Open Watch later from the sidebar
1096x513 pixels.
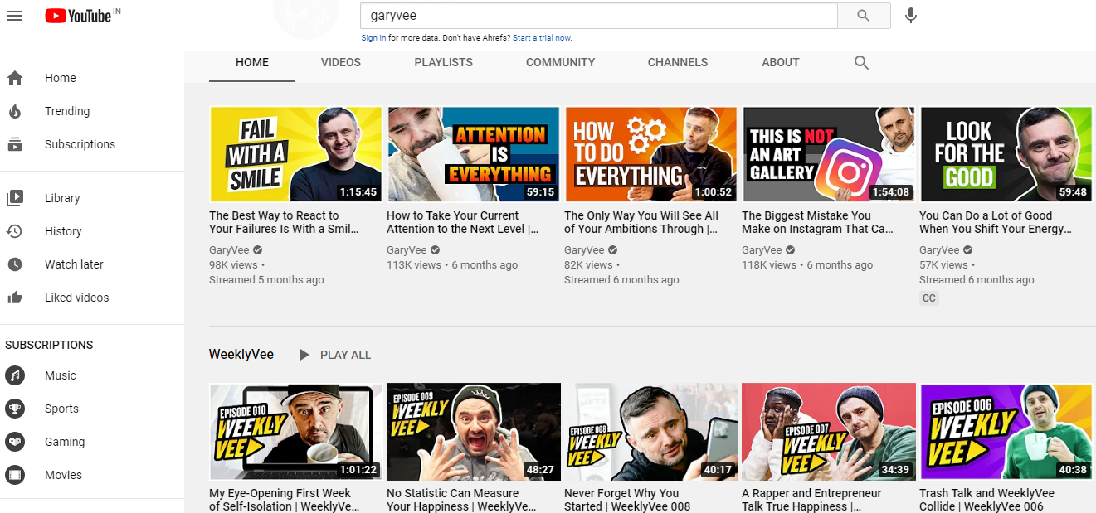(74, 264)
